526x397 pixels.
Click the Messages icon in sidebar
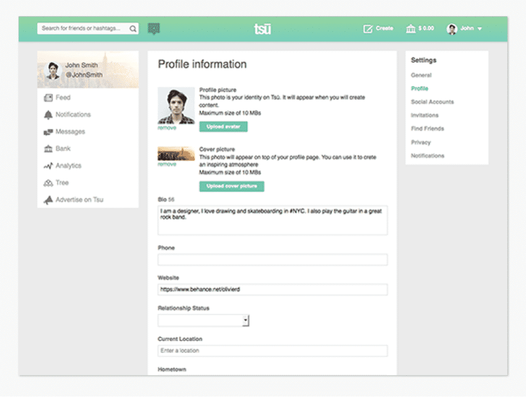pyautogui.click(x=48, y=132)
